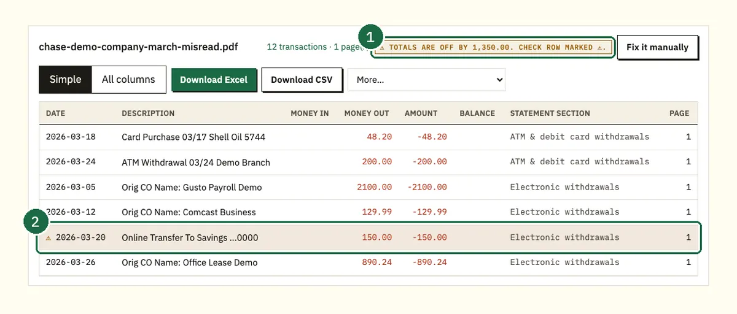Click the warning icon on the 2026-03-20 row
Viewport: 737px width, 314px height.
pos(49,237)
